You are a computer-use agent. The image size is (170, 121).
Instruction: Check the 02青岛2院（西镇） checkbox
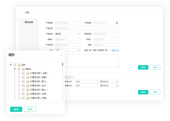tap(23, 77)
